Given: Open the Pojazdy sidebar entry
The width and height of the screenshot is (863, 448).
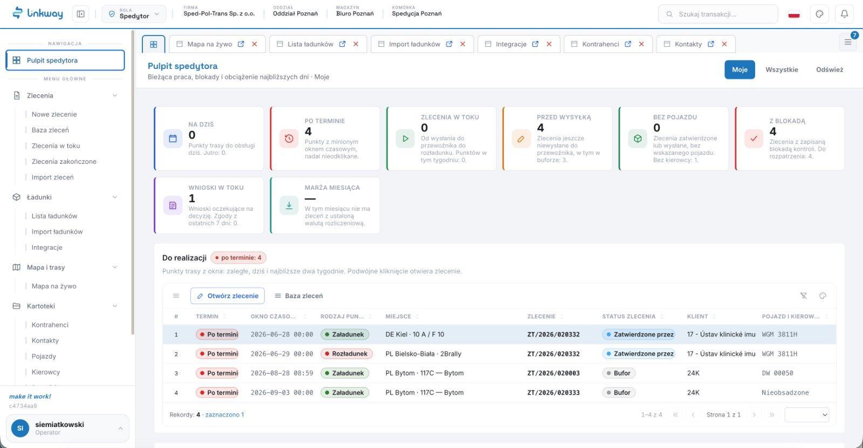Looking at the screenshot, I should pos(44,356).
